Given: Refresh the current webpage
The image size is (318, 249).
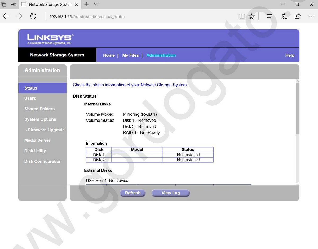Looking at the screenshot, I should (x=33, y=16).
